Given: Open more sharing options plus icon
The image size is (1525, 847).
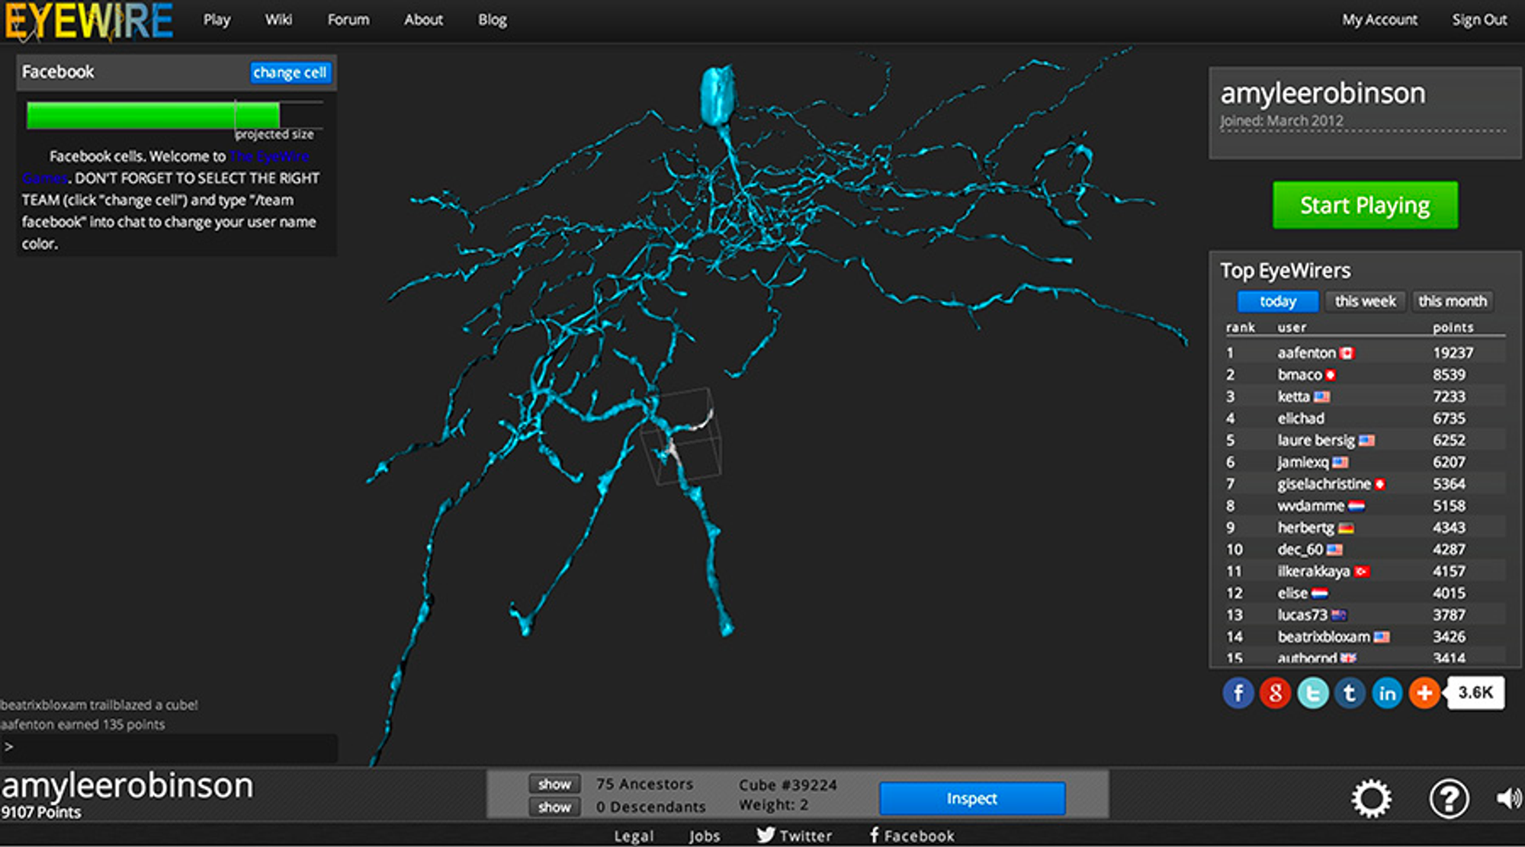Looking at the screenshot, I should click(1424, 693).
